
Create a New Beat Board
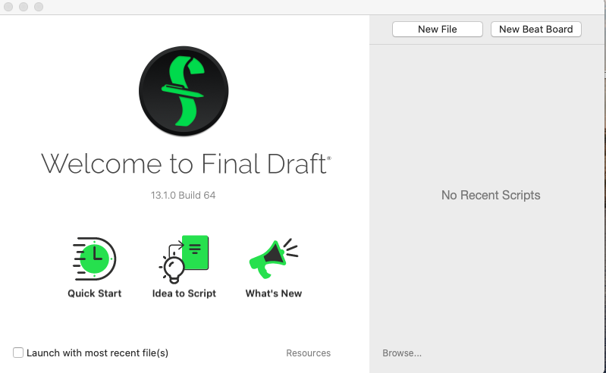(x=535, y=29)
